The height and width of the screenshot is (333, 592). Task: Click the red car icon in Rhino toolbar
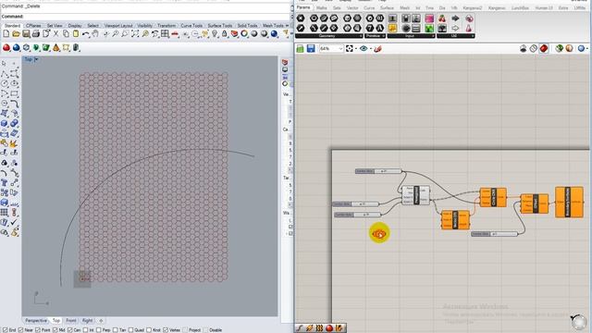175,34
